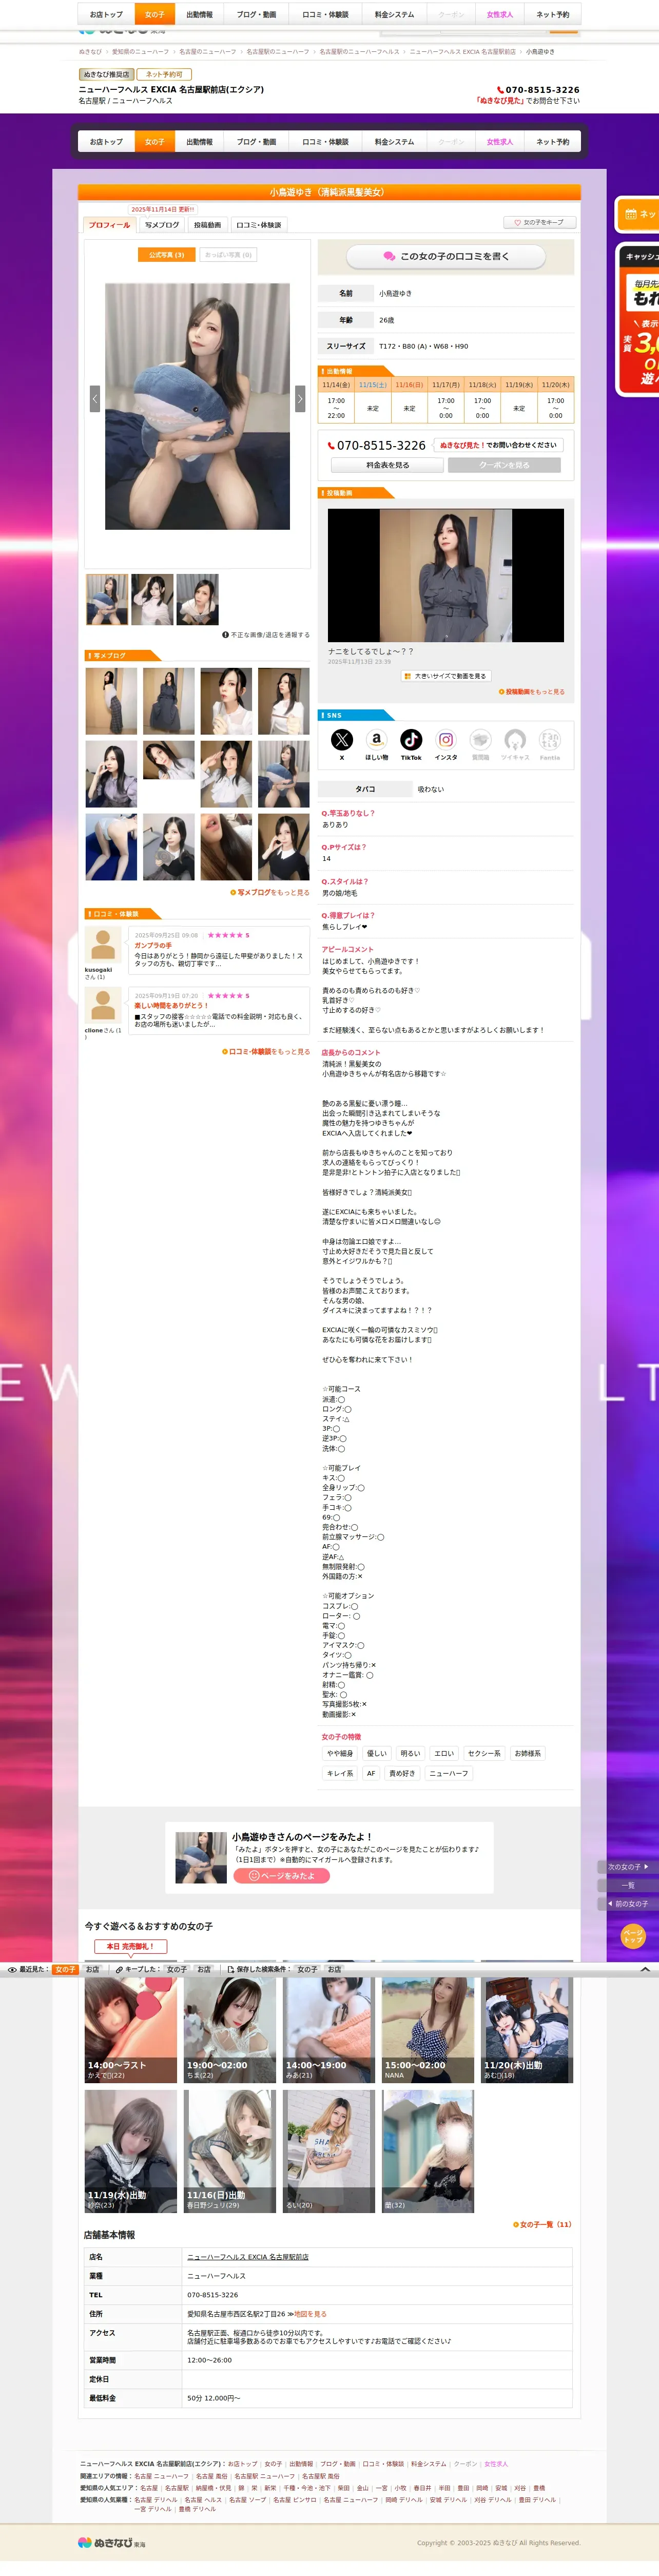Click the ぬきなび footer logo
This screenshot has height=2576, width=659.
112,2543
